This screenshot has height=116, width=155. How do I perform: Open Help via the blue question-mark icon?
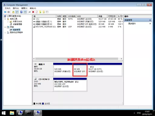click(21, 12)
